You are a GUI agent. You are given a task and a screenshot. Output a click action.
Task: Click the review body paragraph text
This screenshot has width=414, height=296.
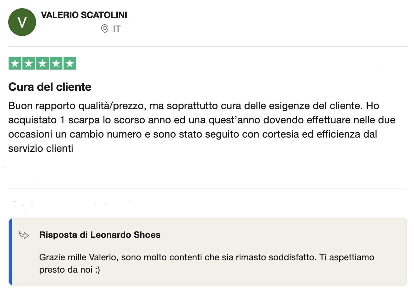(x=202, y=127)
